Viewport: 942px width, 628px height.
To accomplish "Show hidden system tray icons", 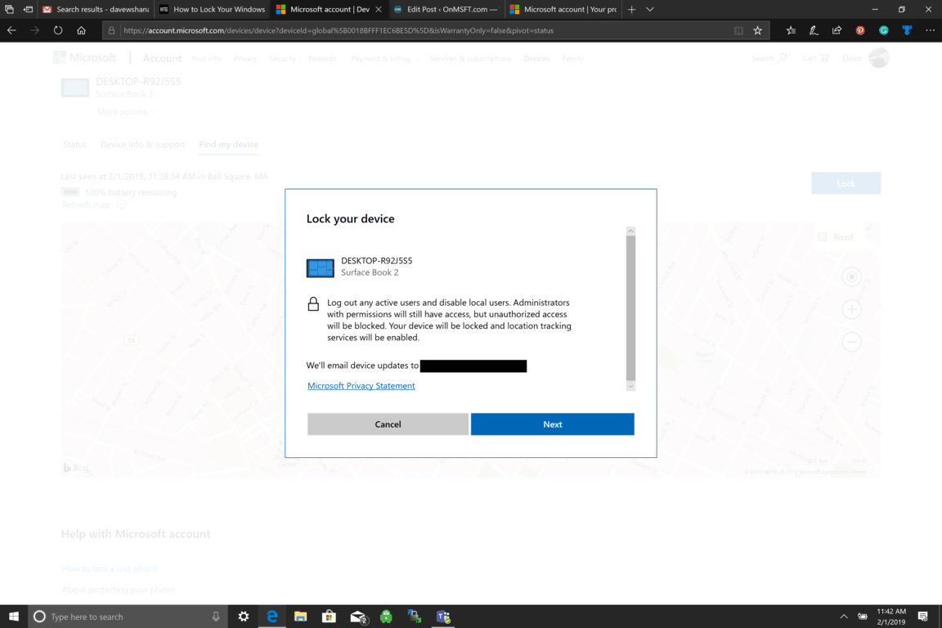I will tap(843, 617).
